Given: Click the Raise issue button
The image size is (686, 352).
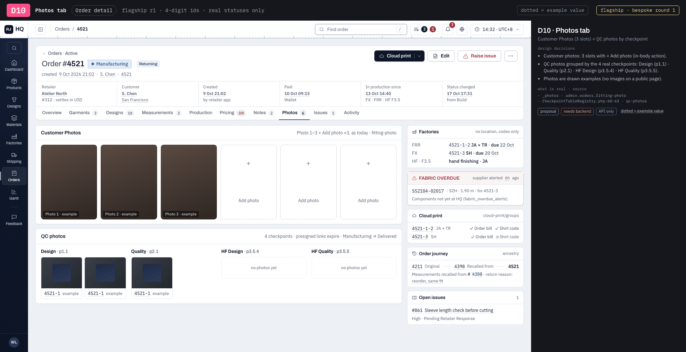Looking at the screenshot, I should (479, 56).
